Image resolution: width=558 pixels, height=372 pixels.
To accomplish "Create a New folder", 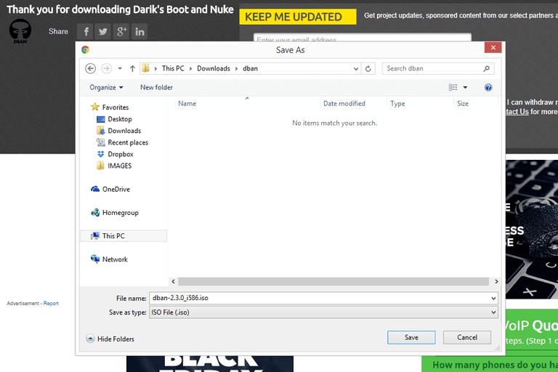I will [x=156, y=87].
